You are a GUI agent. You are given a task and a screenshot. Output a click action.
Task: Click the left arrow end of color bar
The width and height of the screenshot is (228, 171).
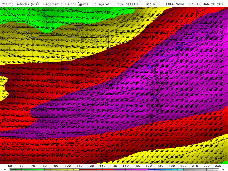tap(7, 170)
